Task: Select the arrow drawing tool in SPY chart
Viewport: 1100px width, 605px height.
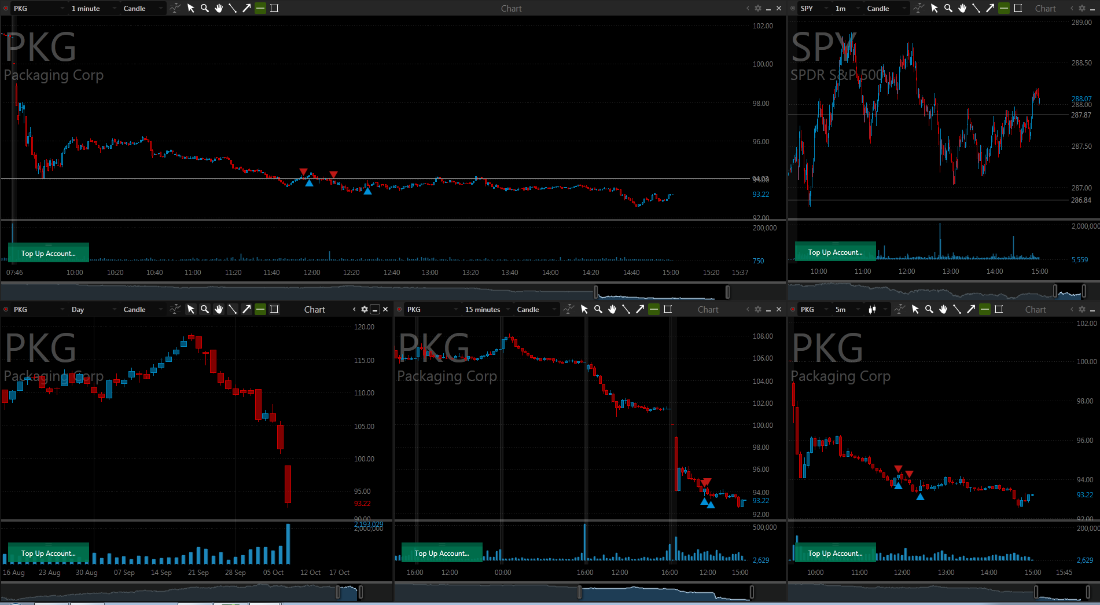Action: point(990,8)
